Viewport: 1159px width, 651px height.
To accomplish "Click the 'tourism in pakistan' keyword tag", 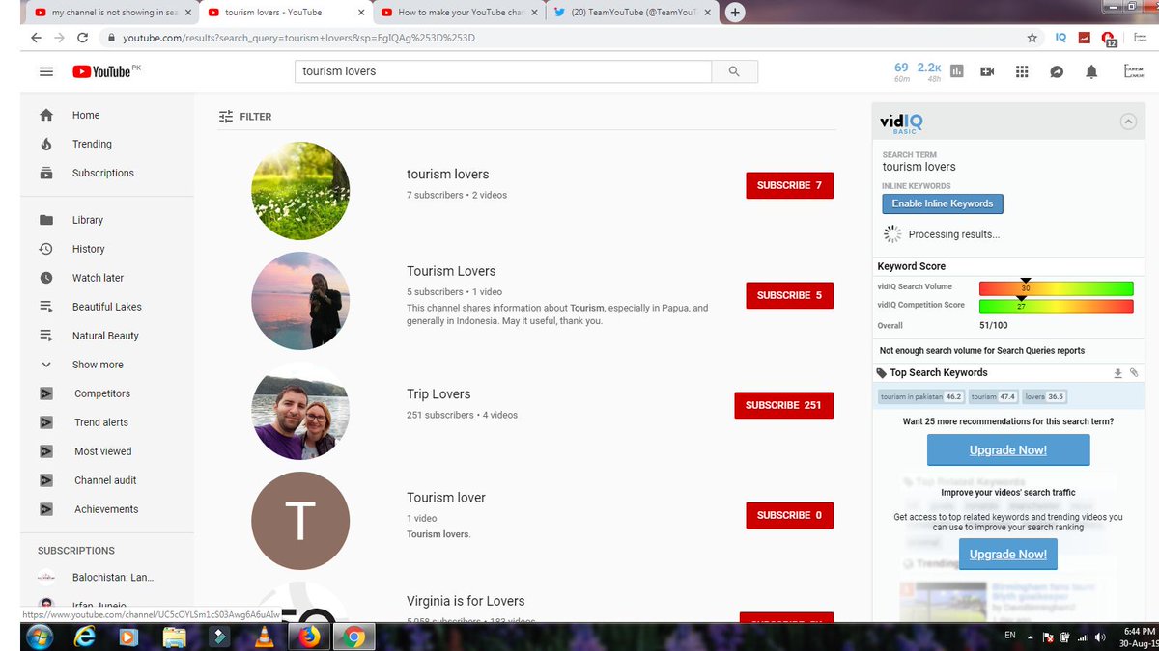I will point(921,396).
